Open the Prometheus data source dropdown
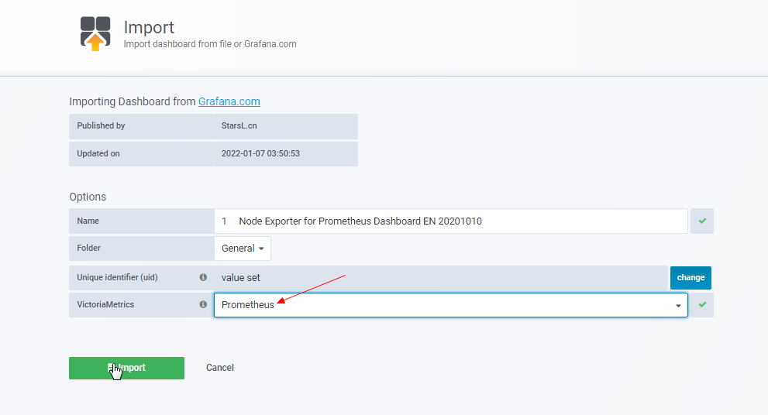This screenshot has width=768, height=415. [x=450, y=305]
